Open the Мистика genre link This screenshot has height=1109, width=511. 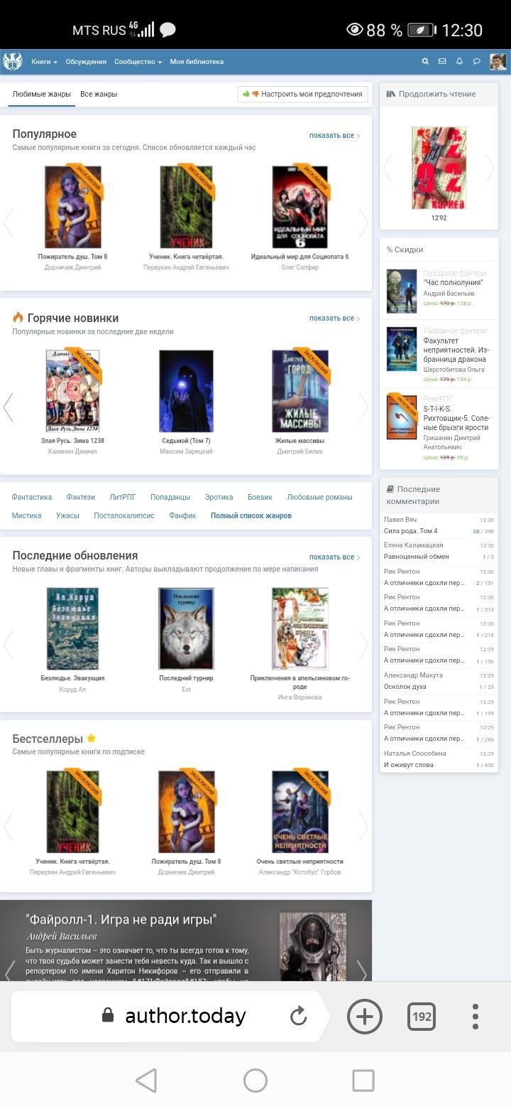click(27, 515)
